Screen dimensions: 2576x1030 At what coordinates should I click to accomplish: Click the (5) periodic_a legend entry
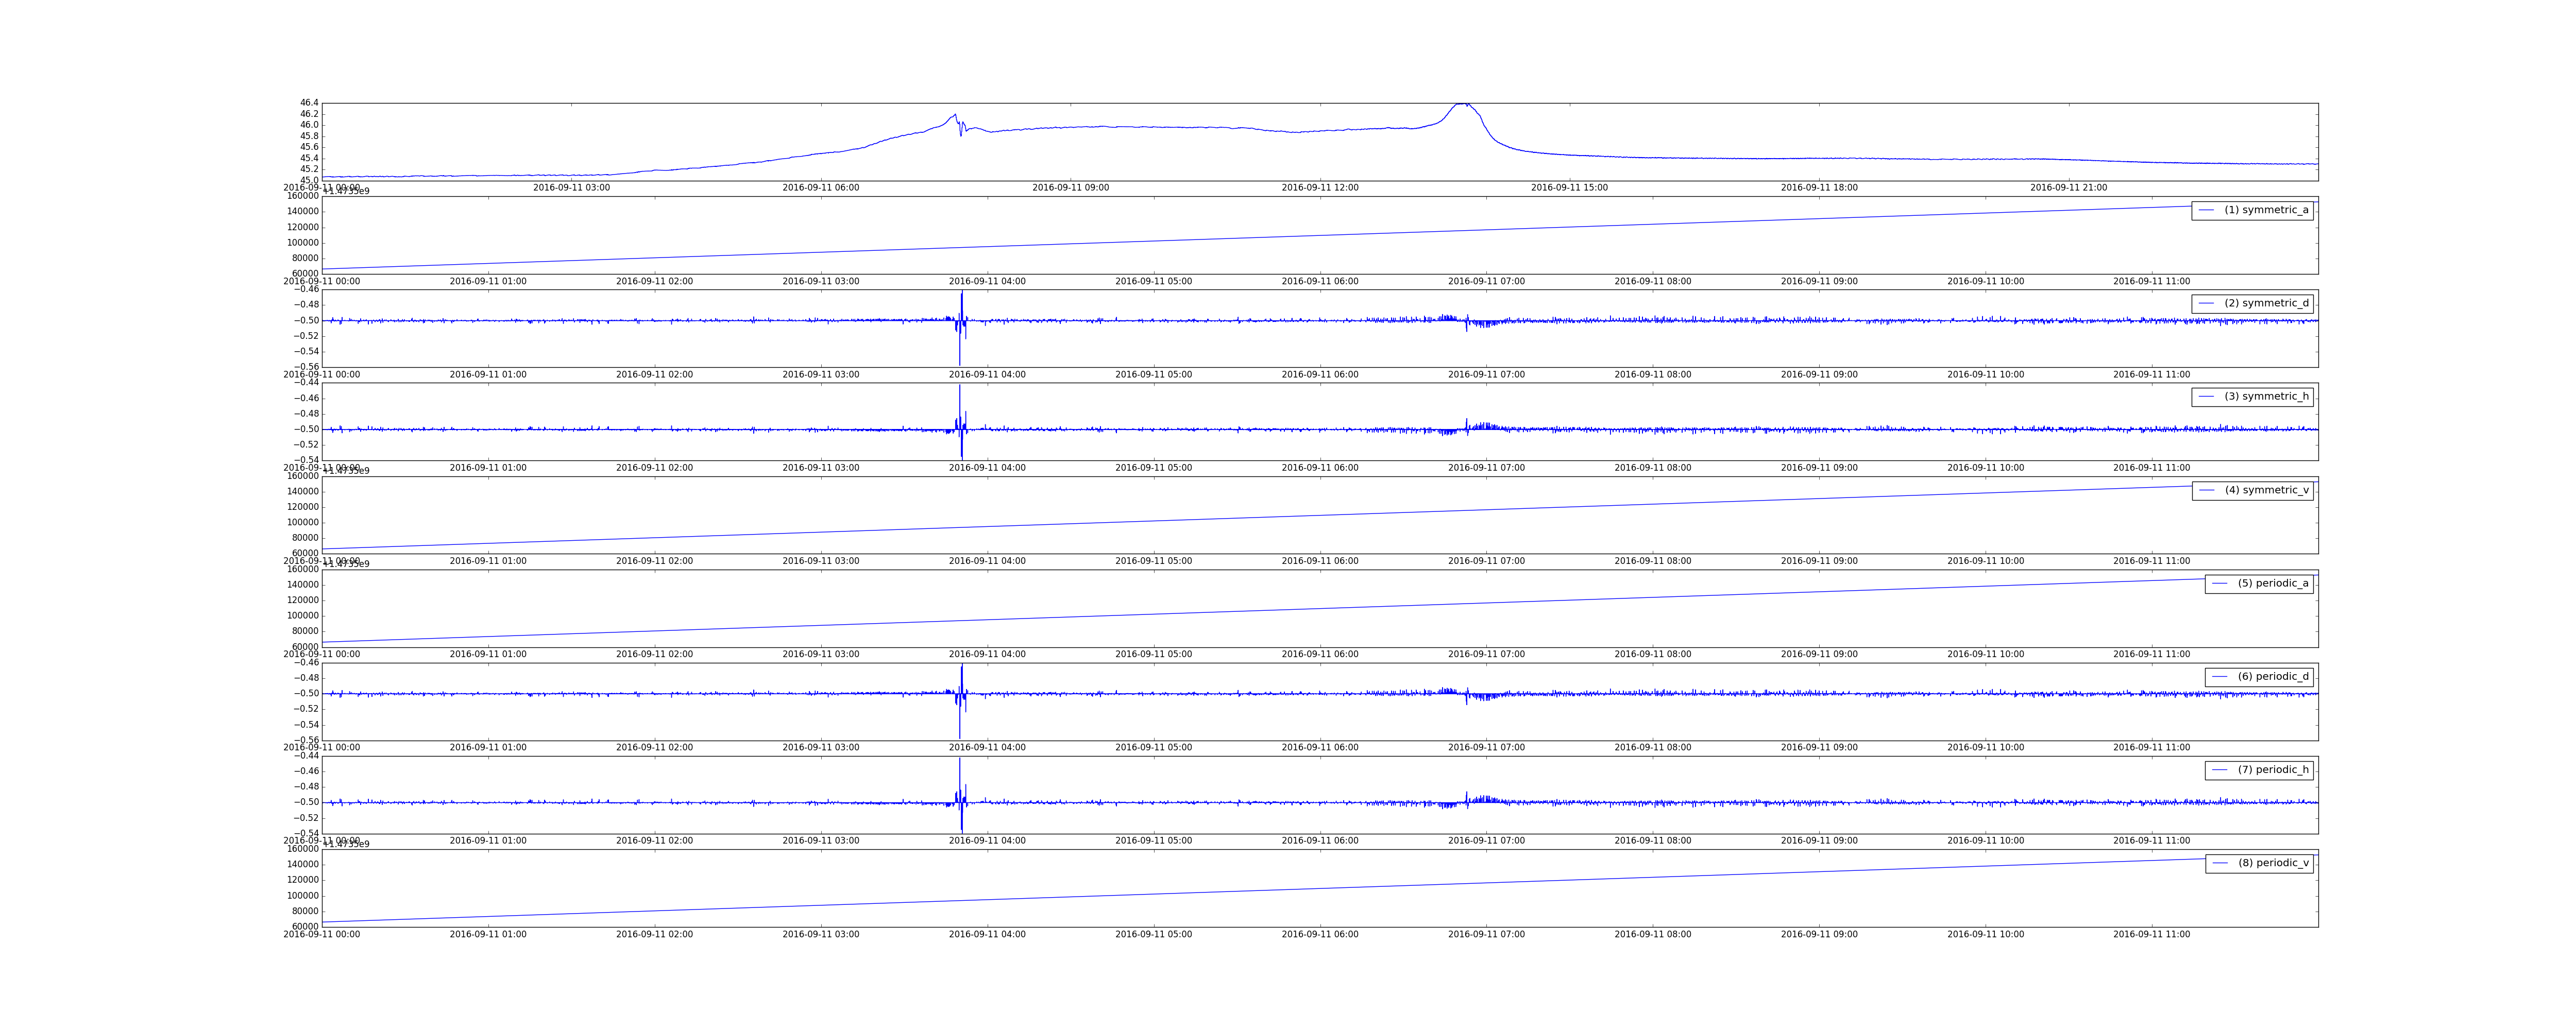coord(2273,583)
